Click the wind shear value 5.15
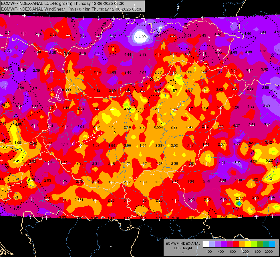280x257 pixels. click(21, 70)
